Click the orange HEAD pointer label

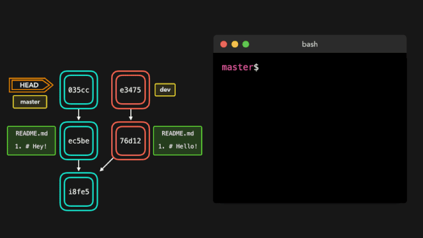click(x=31, y=85)
